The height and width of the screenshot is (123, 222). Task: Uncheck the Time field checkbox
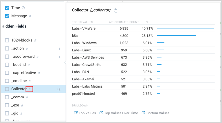click(x=7, y=8)
